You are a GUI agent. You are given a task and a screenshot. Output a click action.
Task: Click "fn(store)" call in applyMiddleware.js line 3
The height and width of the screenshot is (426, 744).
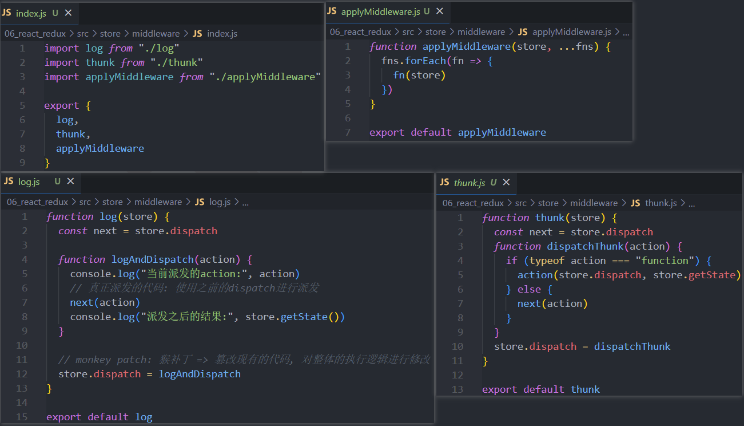[419, 75]
